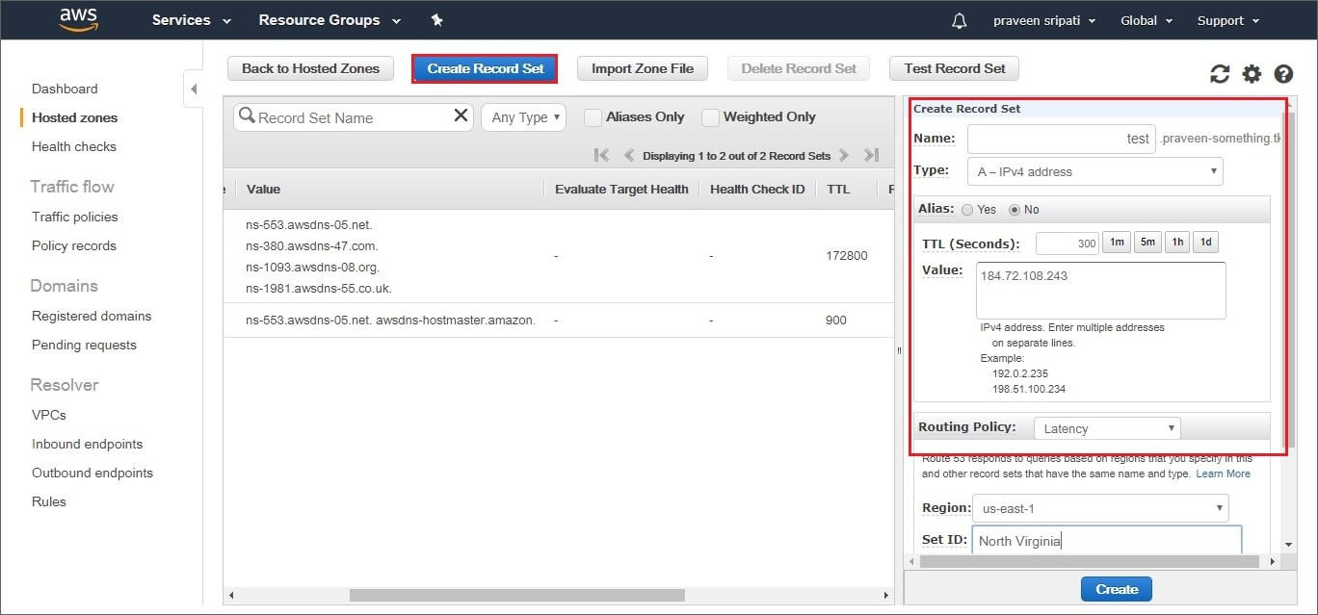This screenshot has width=1318, height=615.
Task: Open Rules in sidebar
Action: 49,501
